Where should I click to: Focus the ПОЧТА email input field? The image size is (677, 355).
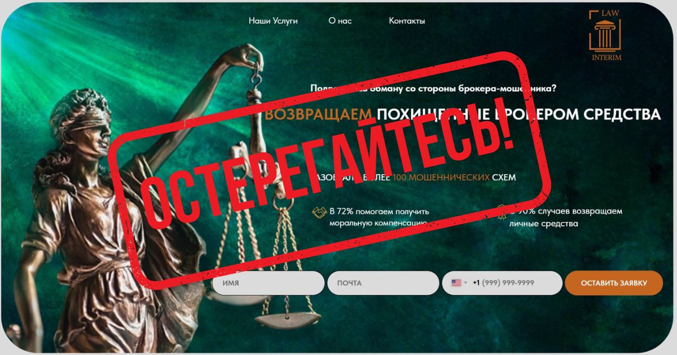pos(383,283)
